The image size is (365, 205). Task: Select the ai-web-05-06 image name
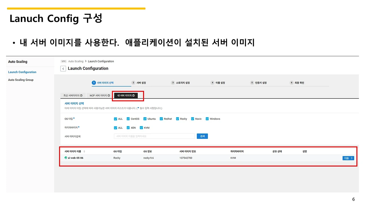[x=76, y=158]
